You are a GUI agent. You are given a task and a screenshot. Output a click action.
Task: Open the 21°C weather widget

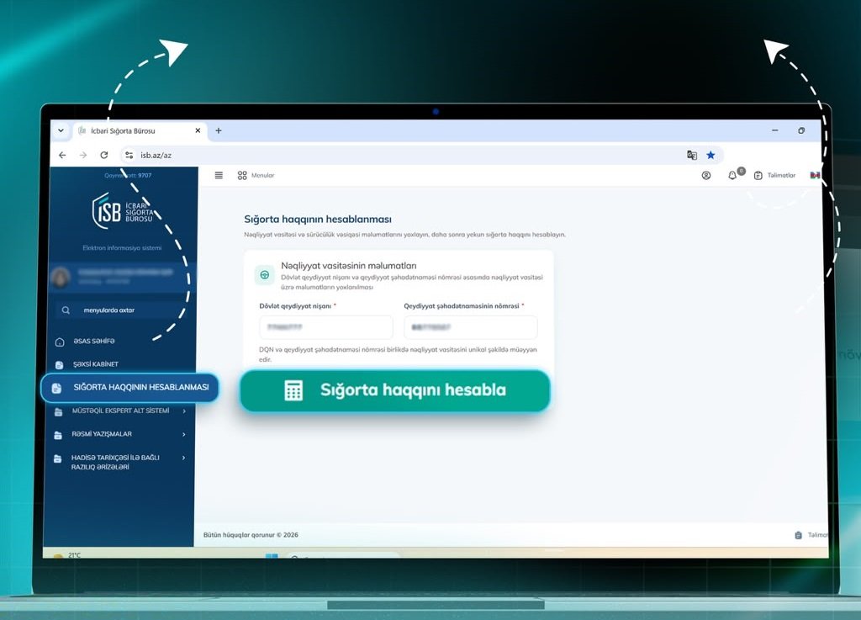click(x=67, y=555)
